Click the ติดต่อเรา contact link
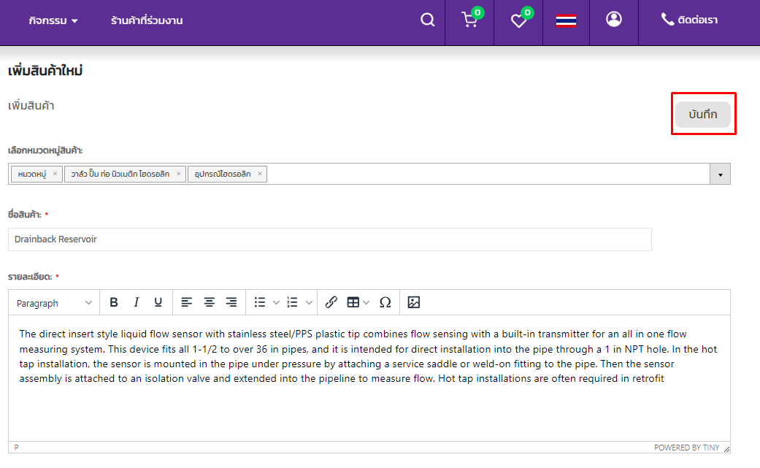The image size is (760, 468). click(x=689, y=20)
